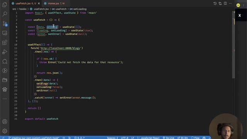The height and width of the screenshot is (139, 247).
Task: Start Go Live server
Action: (169, 138)
